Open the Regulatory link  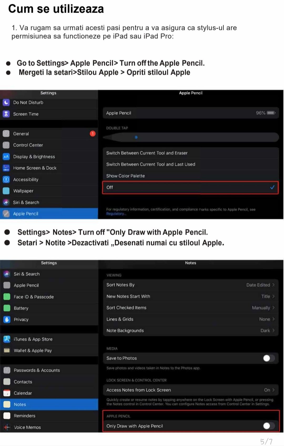(116, 214)
